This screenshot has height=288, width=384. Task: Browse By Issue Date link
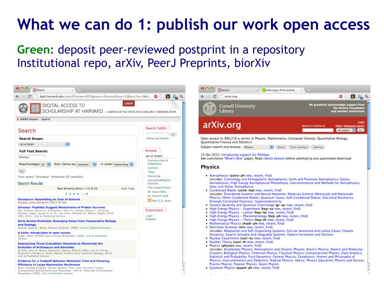click(x=157, y=192)
